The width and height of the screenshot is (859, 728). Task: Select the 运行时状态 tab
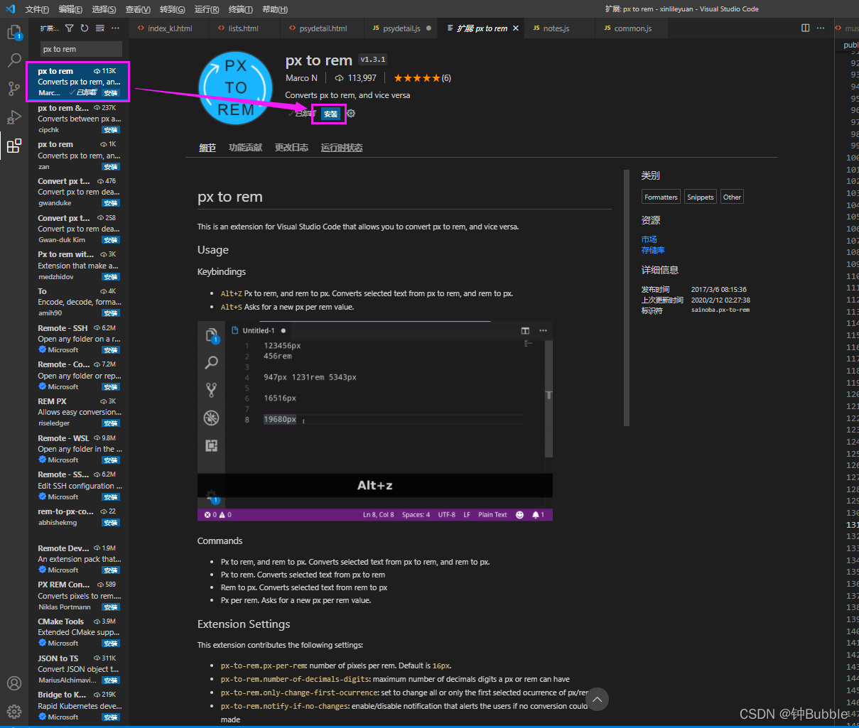(342, 148)
